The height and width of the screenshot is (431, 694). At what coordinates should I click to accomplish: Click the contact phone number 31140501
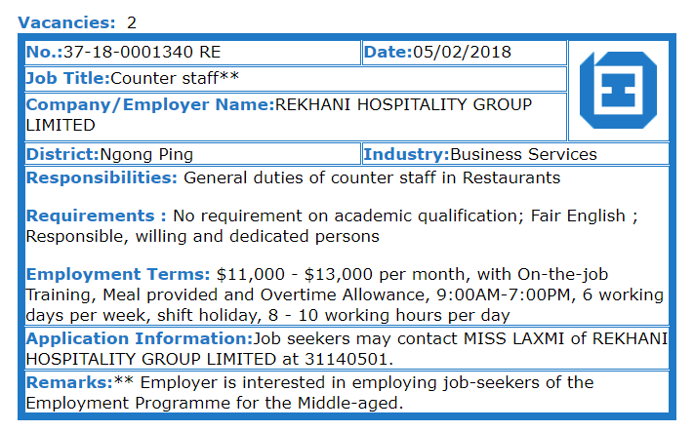[x=347, y=360]
